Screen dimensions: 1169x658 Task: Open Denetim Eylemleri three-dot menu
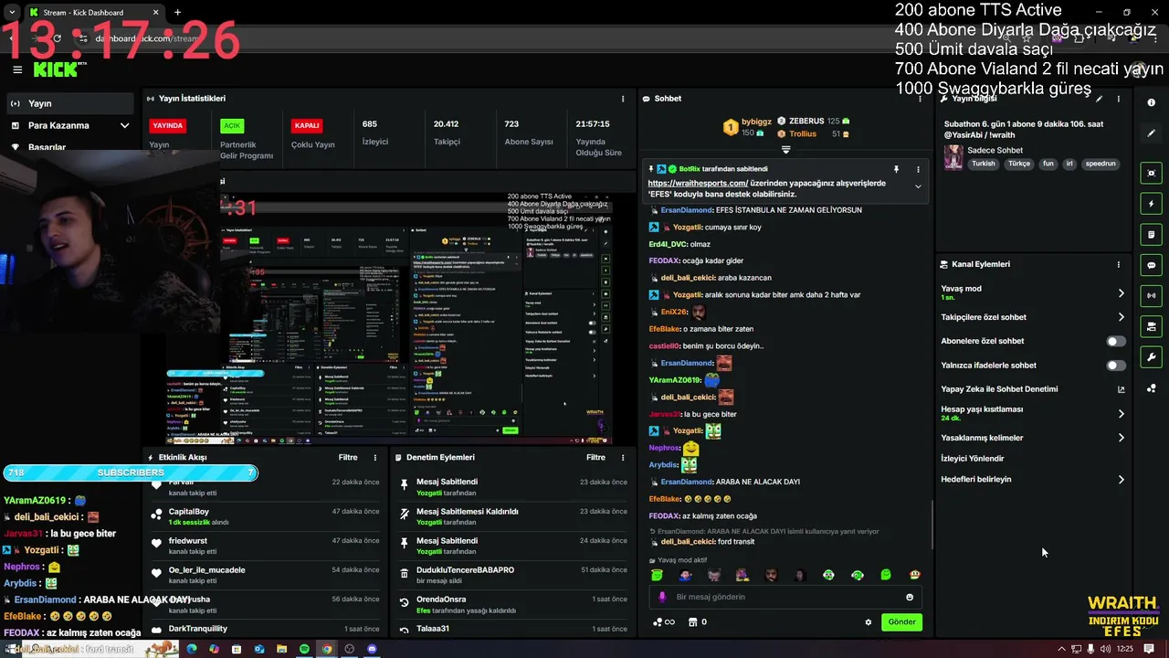(x=623, y=457)
